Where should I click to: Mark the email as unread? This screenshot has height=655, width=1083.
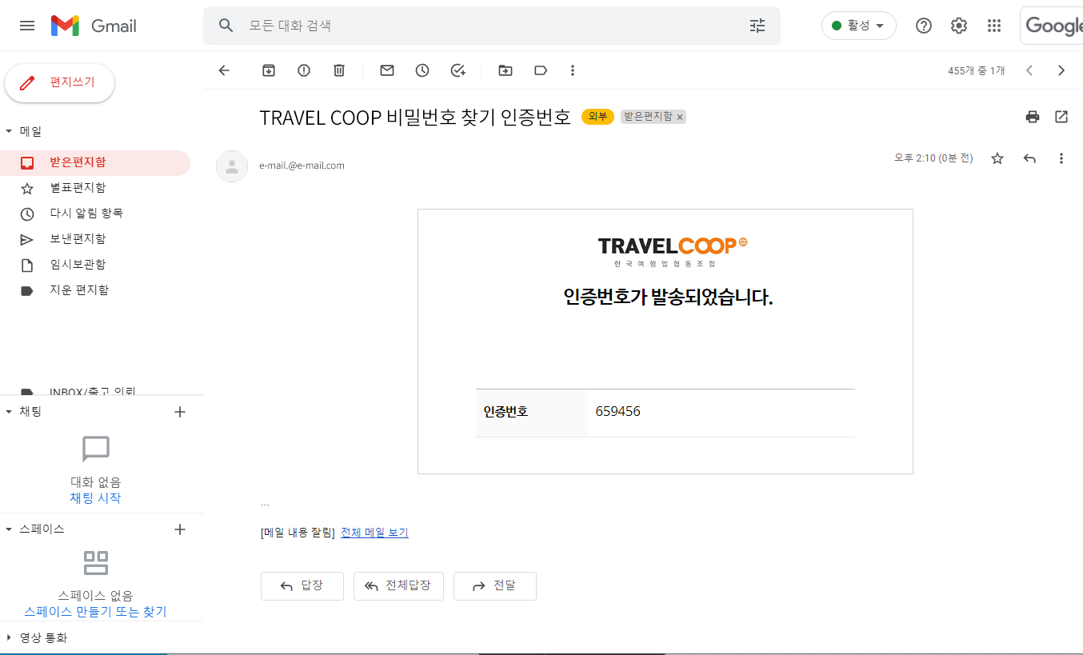pyautogui.click(x=387, y=70)
